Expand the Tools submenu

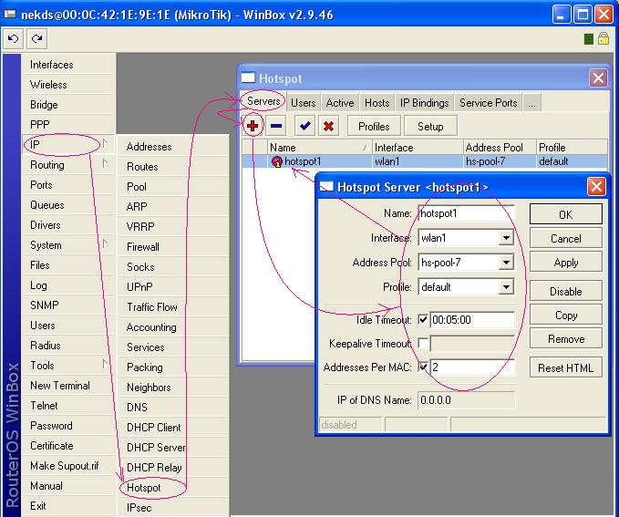pyautogui.click(x=67, y=365)
